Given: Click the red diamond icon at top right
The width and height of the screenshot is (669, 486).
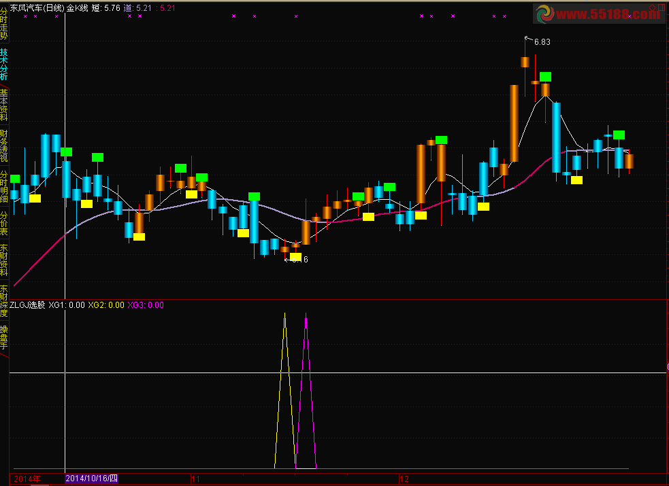Looking at the screenshot, I should tap(653, 7).
